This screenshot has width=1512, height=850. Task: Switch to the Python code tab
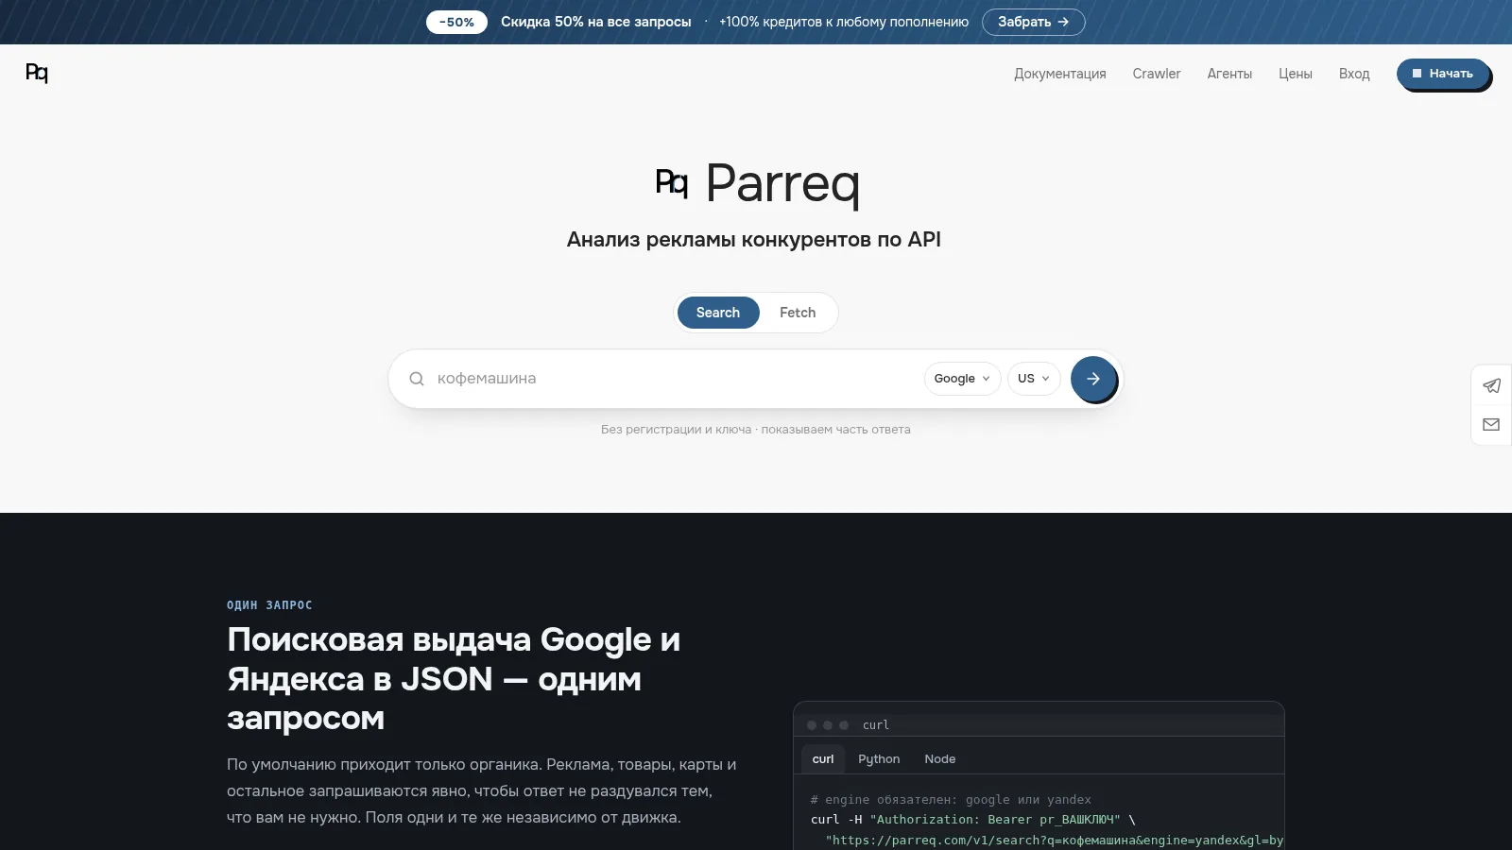point(879,759)
